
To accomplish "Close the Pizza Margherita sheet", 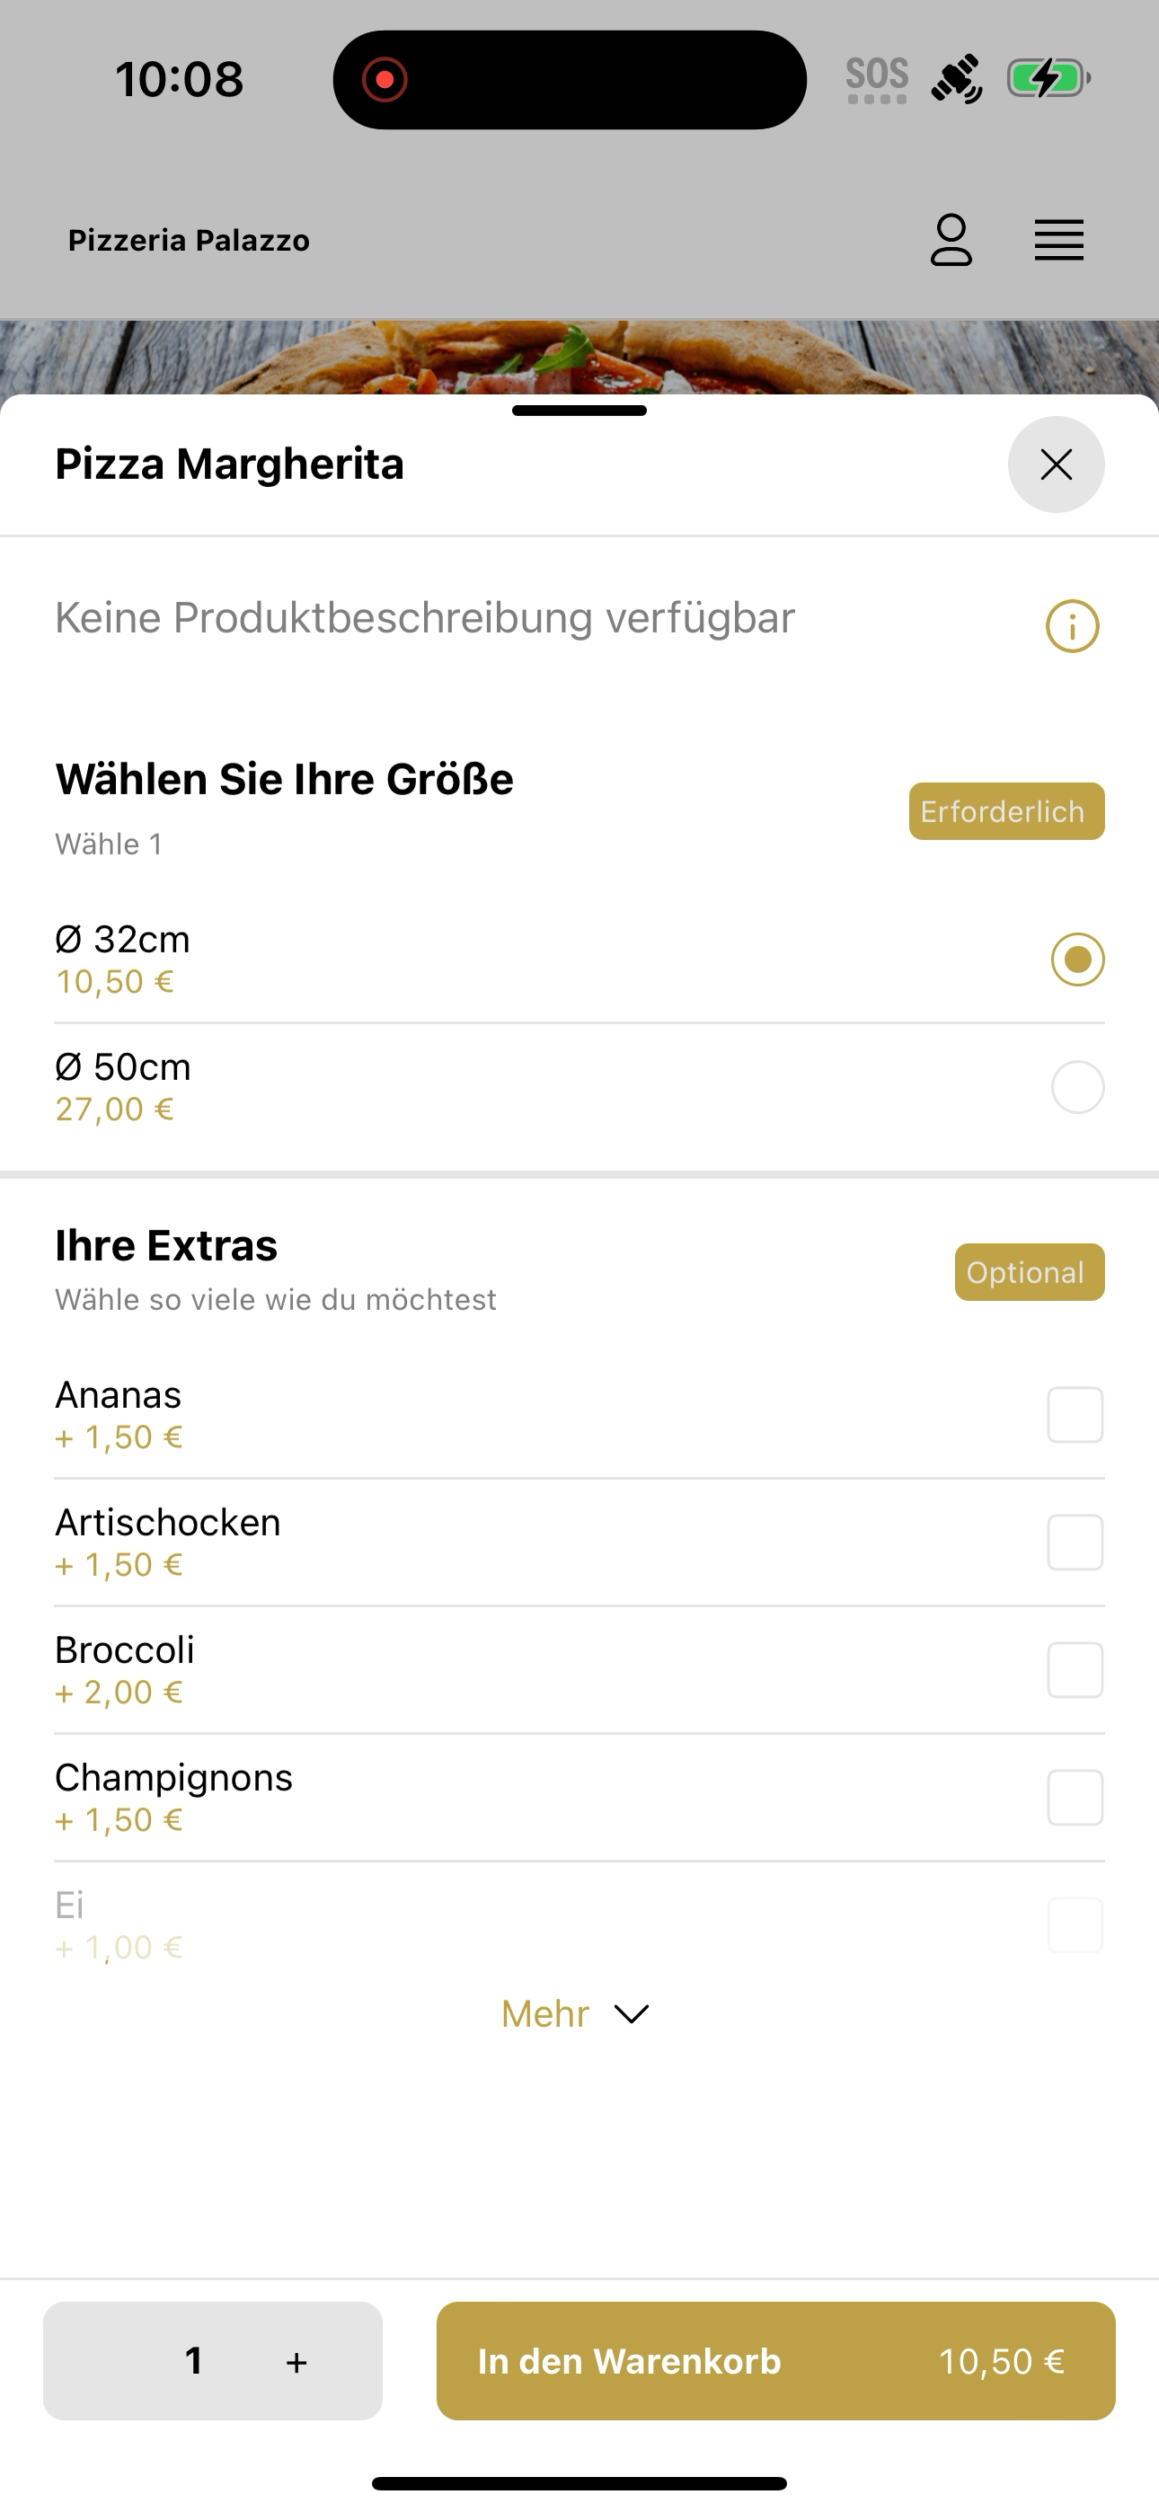I will pyautogui.click(x=1057, y=464).
